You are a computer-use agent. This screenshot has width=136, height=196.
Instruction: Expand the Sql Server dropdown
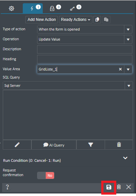pos(129,86)
